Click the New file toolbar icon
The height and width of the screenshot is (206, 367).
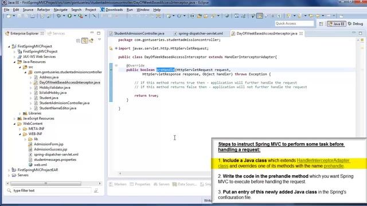point(9,16)
